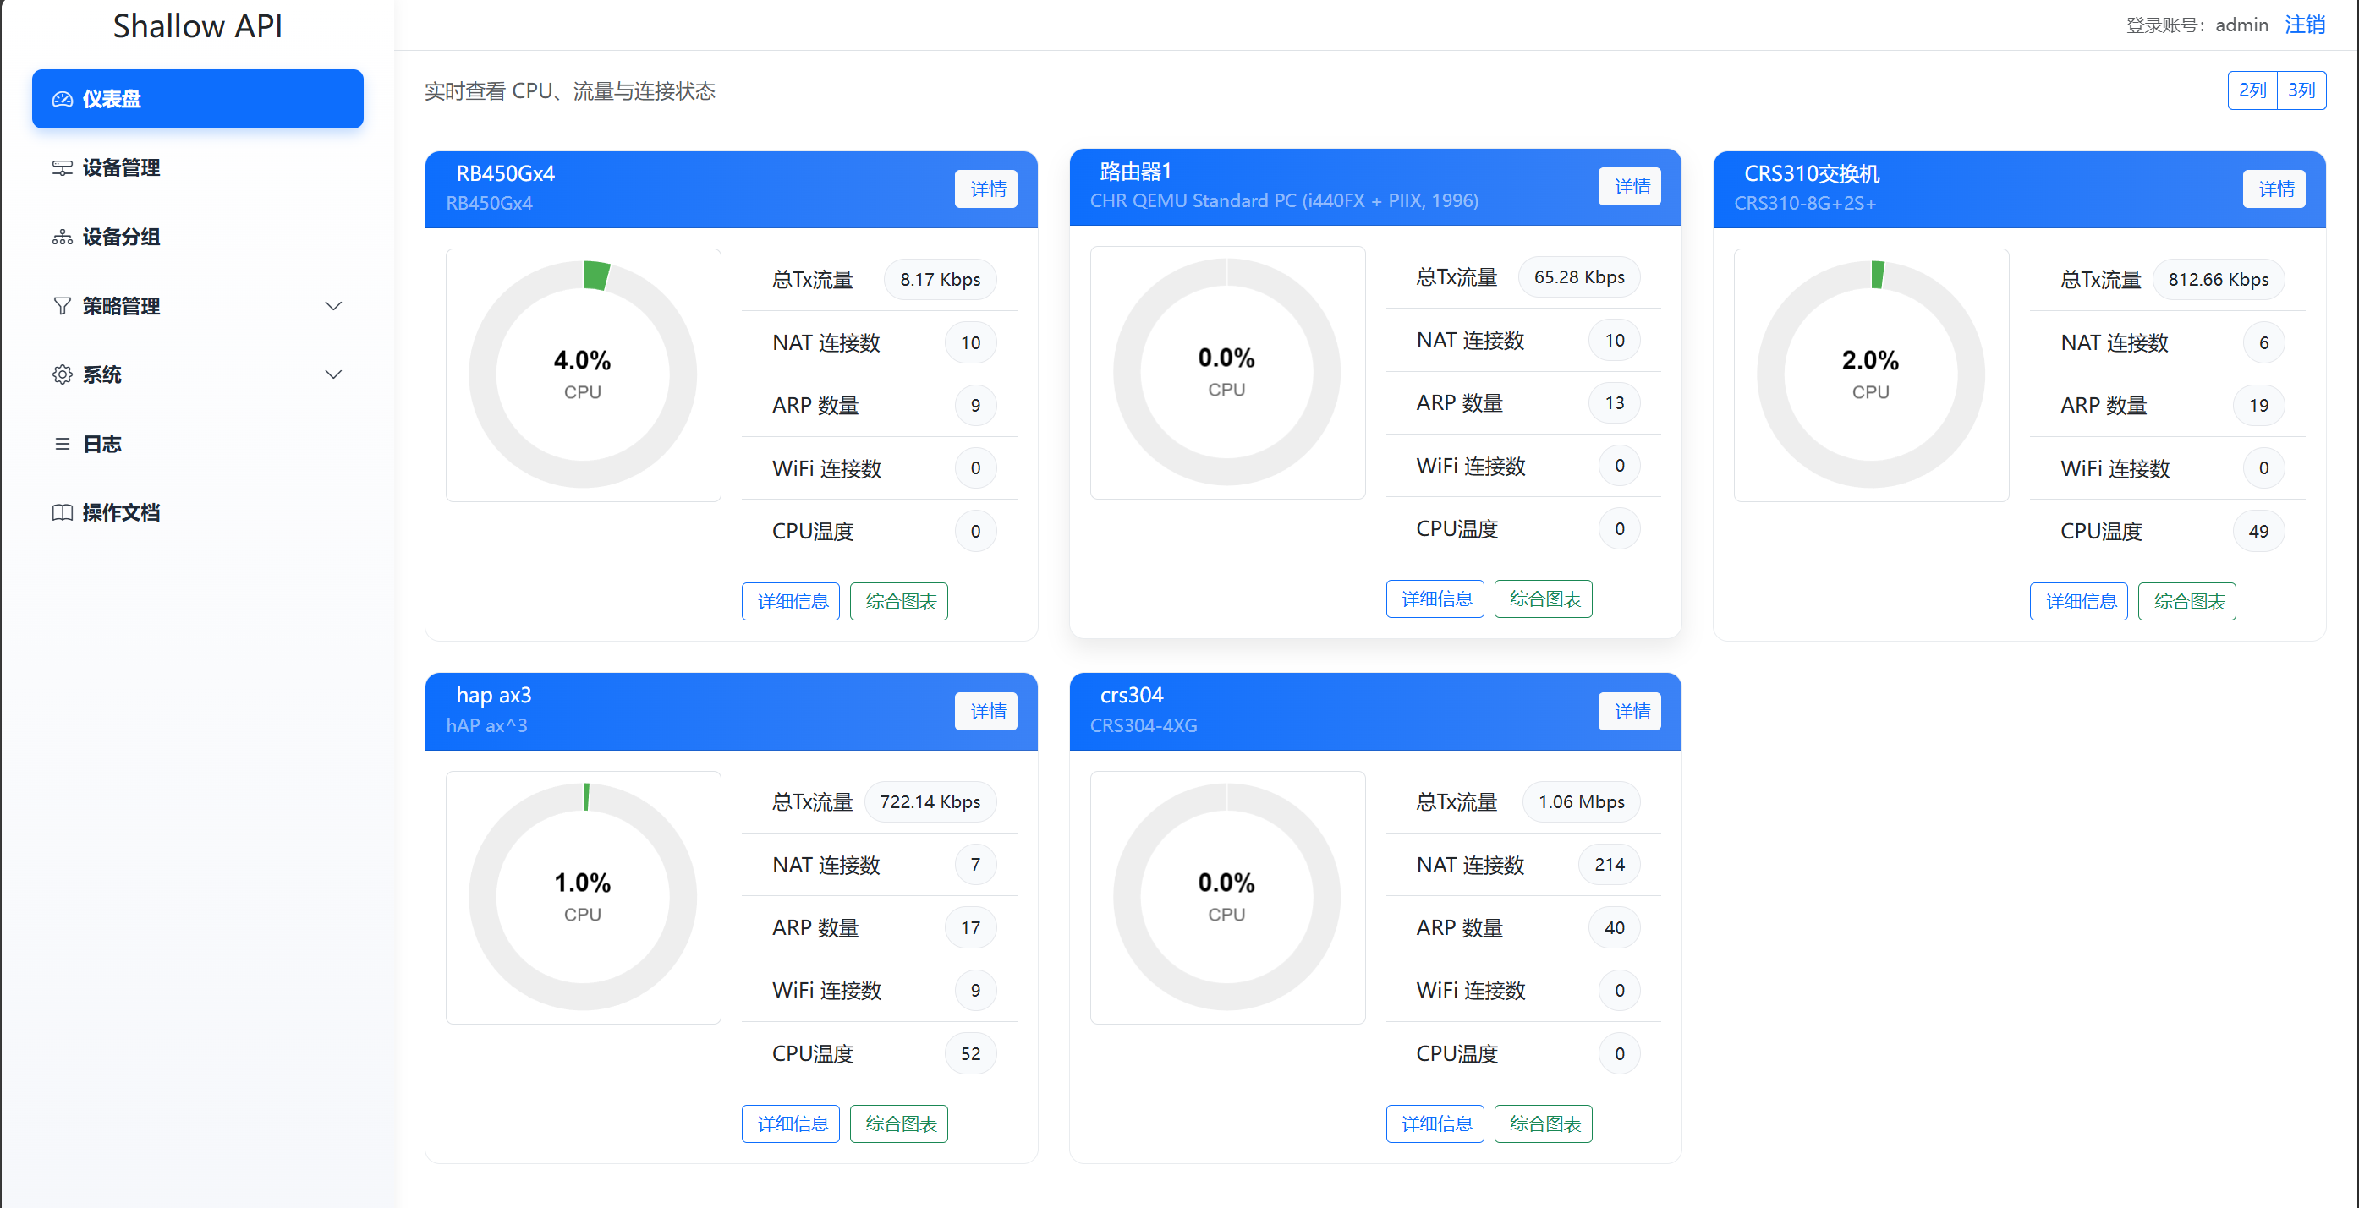Open 详情 for RB450Gx4 card
2359x1208 pixels.
pyautogui.click(x=986, y=189)
